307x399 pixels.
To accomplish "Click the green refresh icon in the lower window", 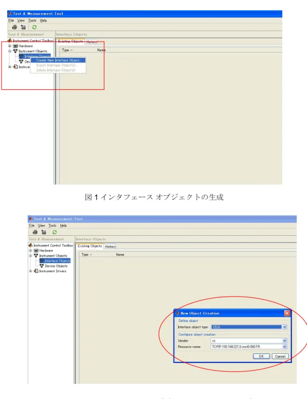I will click(x=54, y=232).
